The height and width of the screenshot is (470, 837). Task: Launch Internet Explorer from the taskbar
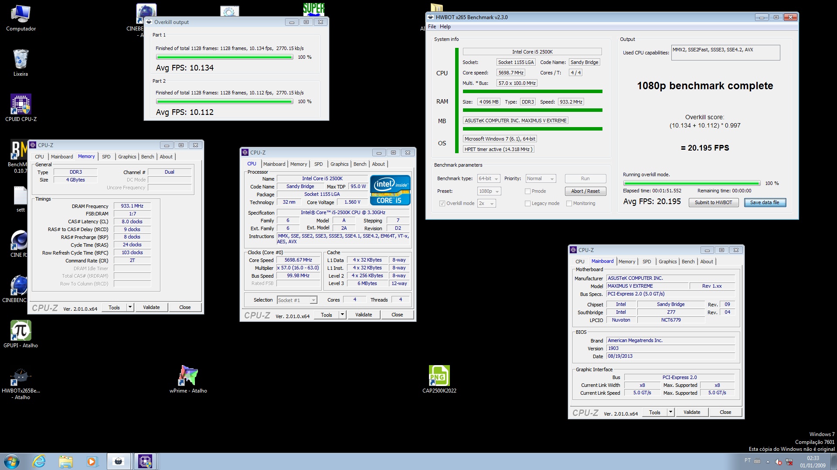(x=39, y=461)
